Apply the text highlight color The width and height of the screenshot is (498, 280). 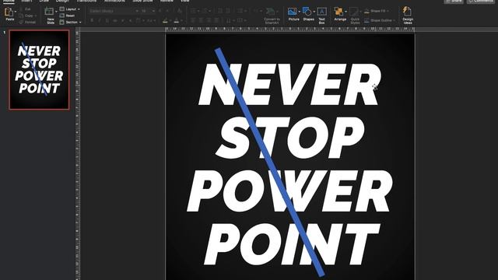165,21
